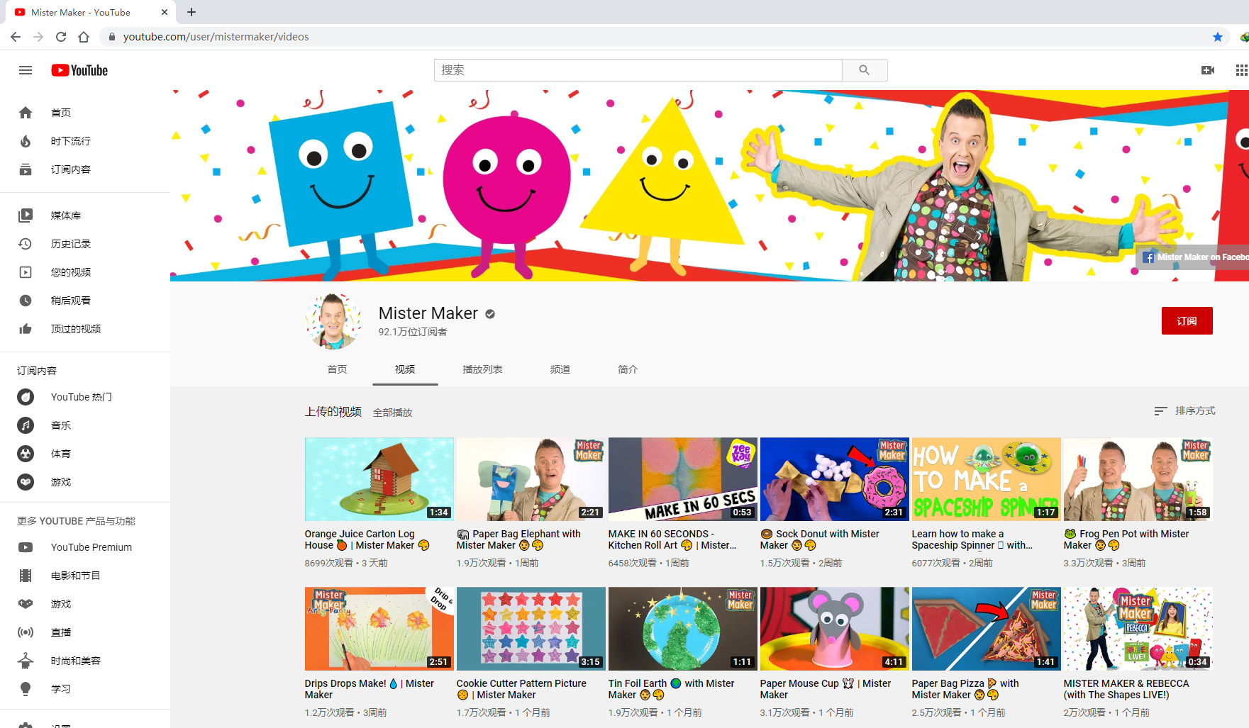1249x728 pixels.
Task: Click the 92.1万位订阅者 subscriber count
Action: (413, 332)
